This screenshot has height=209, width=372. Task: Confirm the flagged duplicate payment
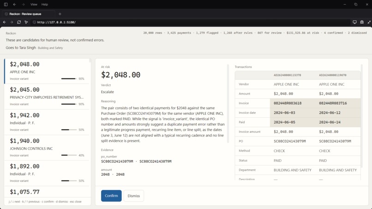coord(111,196)
